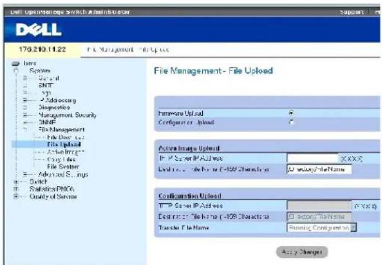Open the File Management tree item

coord(62,129)
